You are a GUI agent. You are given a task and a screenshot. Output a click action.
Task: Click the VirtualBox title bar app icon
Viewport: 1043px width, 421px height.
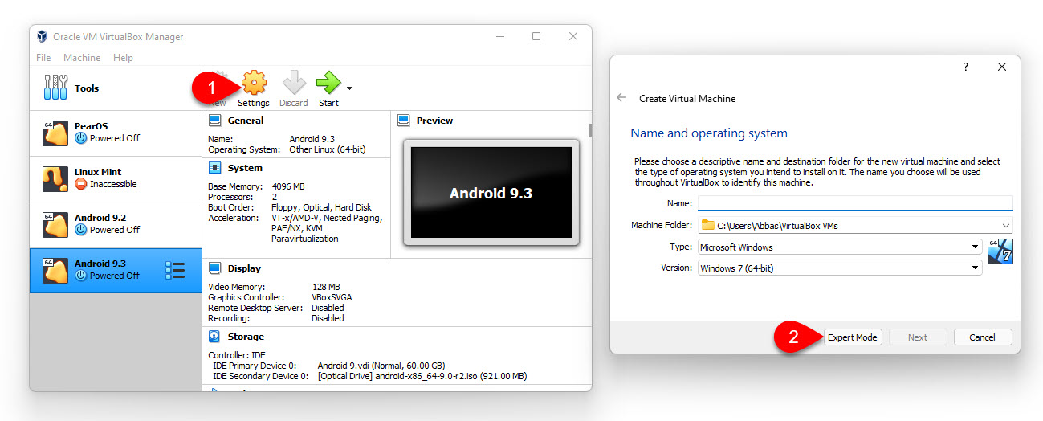coord(42,37)
